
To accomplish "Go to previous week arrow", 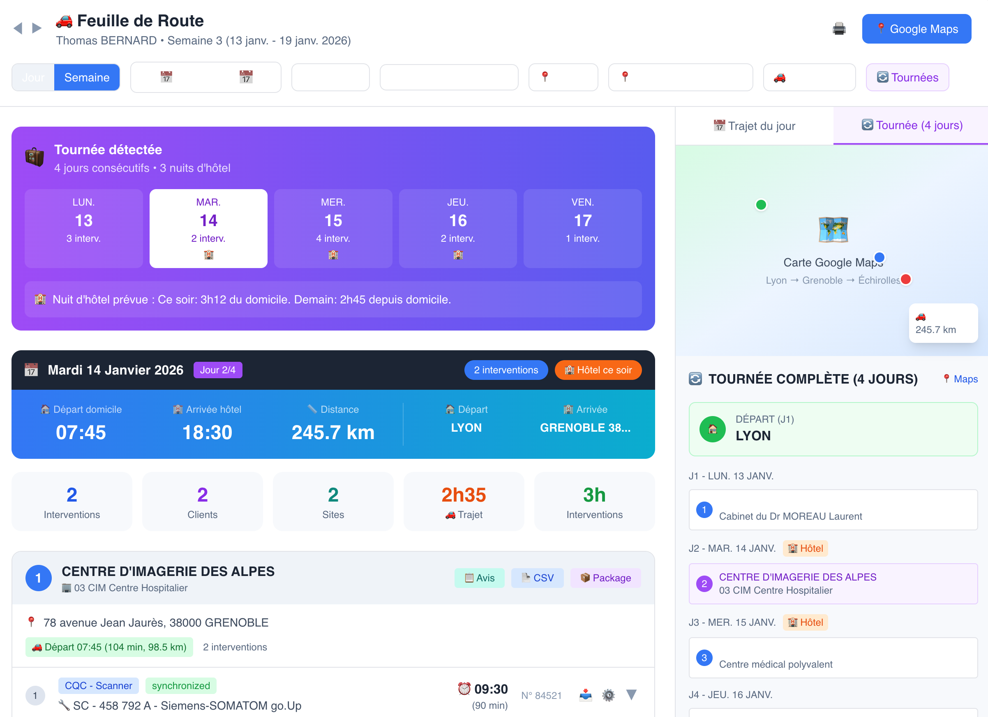I will 18,28.
